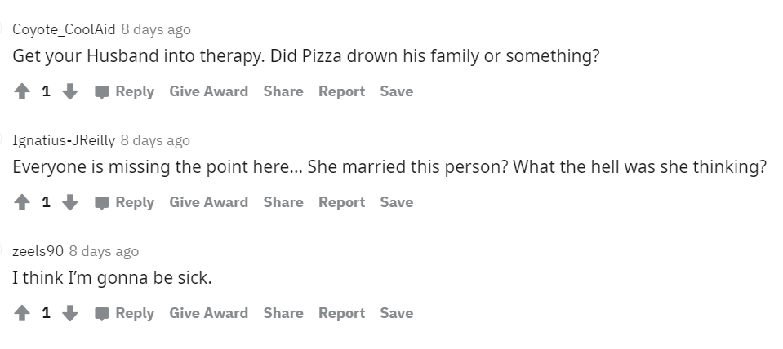The image size is (783, 349).
Task: Share Ignatius-JReilly's comment
Action: (x=283, y=202)
